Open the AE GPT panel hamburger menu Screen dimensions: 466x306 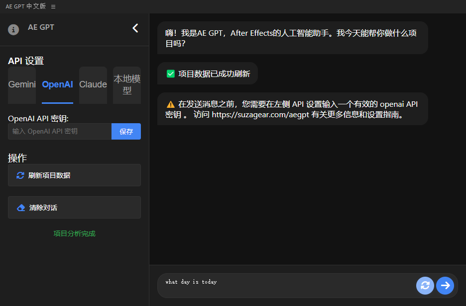[x=53, y=6]
